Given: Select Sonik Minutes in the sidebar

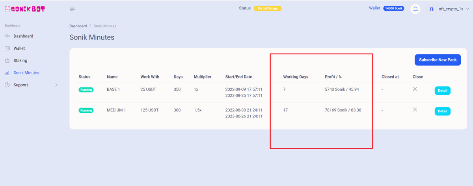Looking at the screenshot, I should pos(26,73).
